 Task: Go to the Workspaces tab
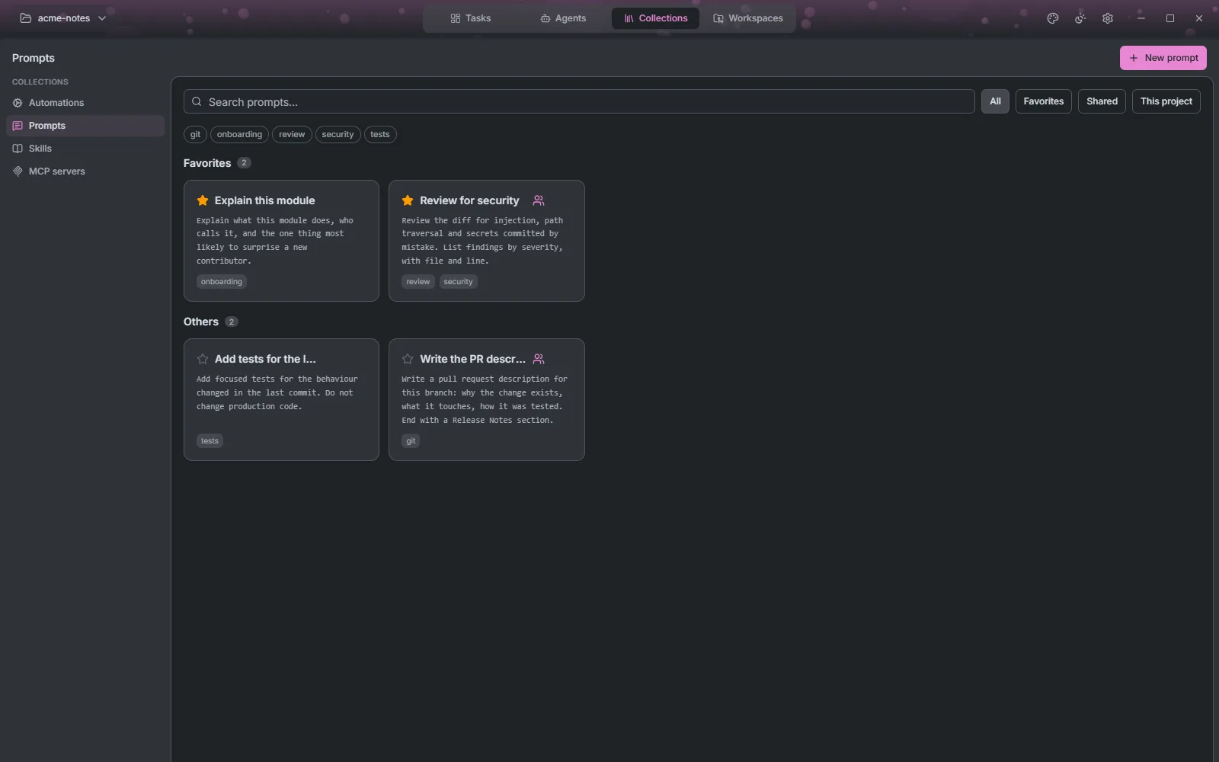748,18
